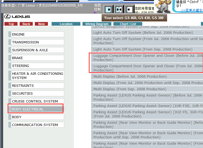Click the red Top button

coord(11,24)
